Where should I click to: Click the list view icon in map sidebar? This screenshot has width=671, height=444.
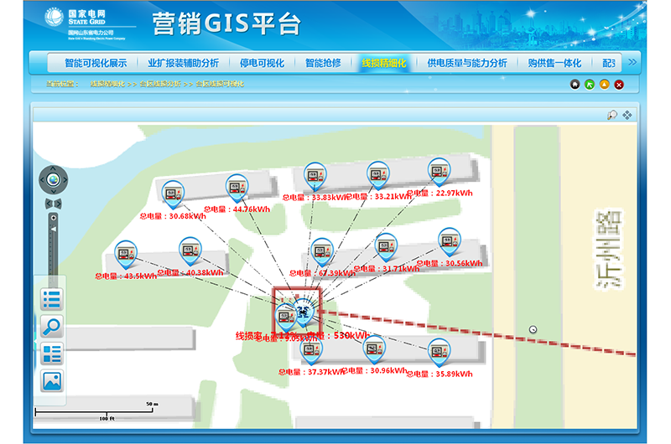coord(52,299)
